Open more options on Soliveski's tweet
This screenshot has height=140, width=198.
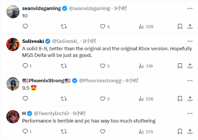coord(190,41)
